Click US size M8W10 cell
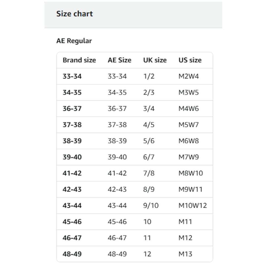Image resolution: width=267 pixels, height=267 pixels. pyautogui.click(x=191, y=173)
